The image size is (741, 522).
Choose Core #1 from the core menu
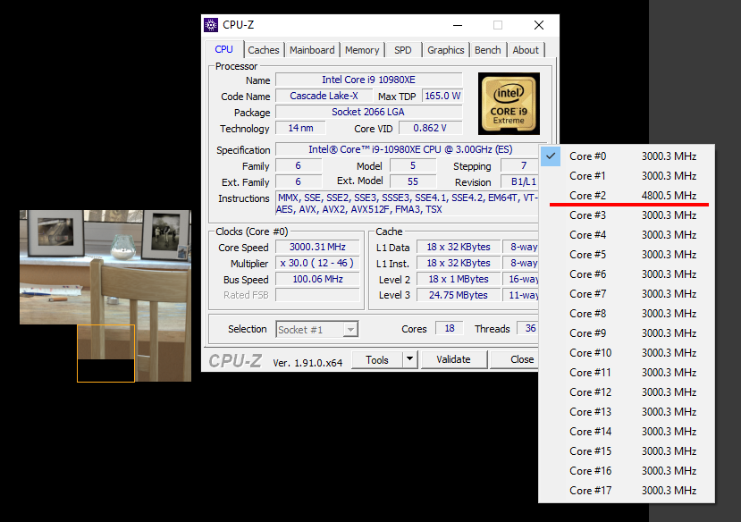[627, 176]
